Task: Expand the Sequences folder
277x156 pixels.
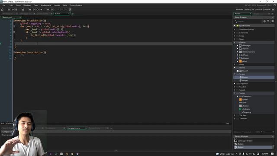Action: pos(235,84)
